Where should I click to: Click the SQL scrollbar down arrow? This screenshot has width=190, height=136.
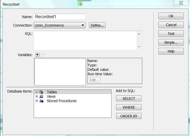click(139, 47)
